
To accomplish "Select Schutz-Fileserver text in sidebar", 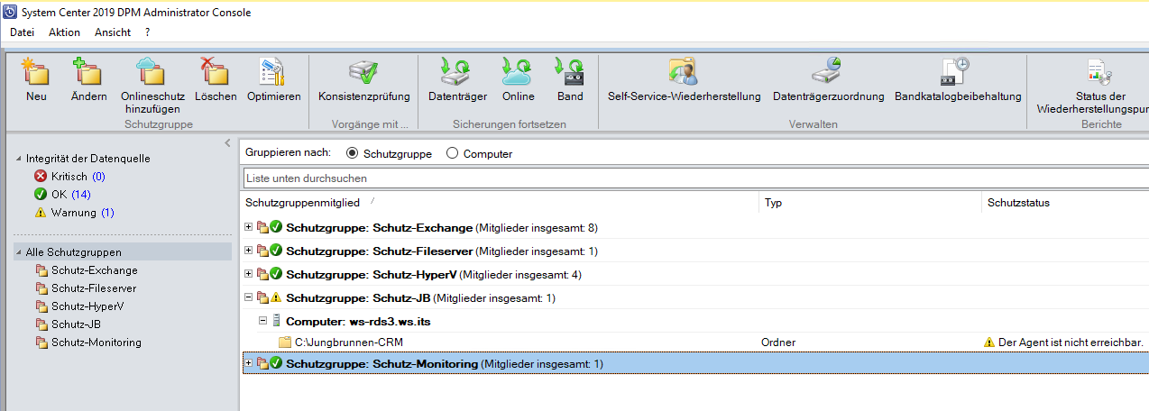I will (94, 288).
